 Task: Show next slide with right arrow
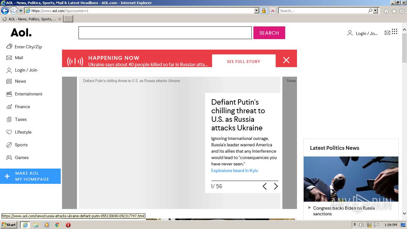point(276,186)
